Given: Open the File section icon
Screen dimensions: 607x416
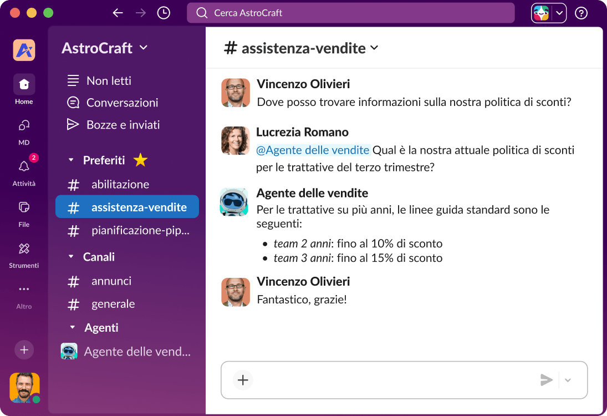Looking at the screenshot, I should 23,208.
